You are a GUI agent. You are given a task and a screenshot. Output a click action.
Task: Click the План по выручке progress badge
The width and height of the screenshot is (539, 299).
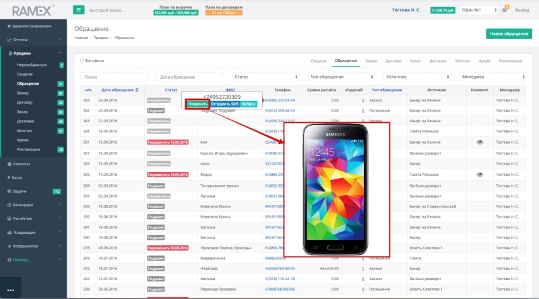[x=176, y=13]
